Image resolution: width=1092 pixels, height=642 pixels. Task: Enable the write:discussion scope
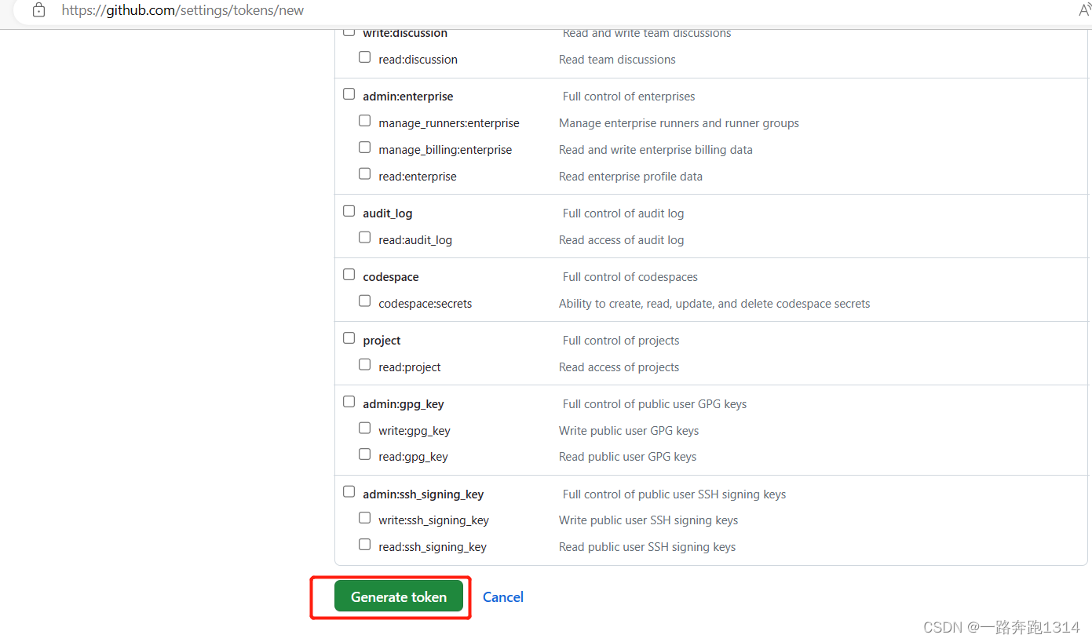[x=349, y=30]
